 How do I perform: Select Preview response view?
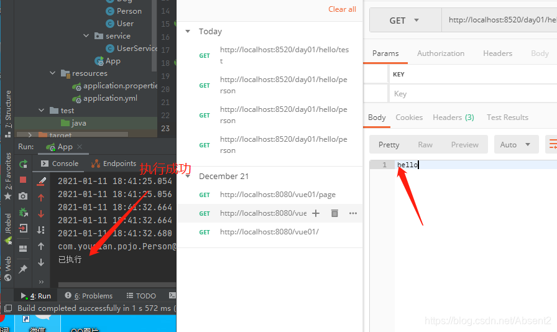tap(464, 145)
